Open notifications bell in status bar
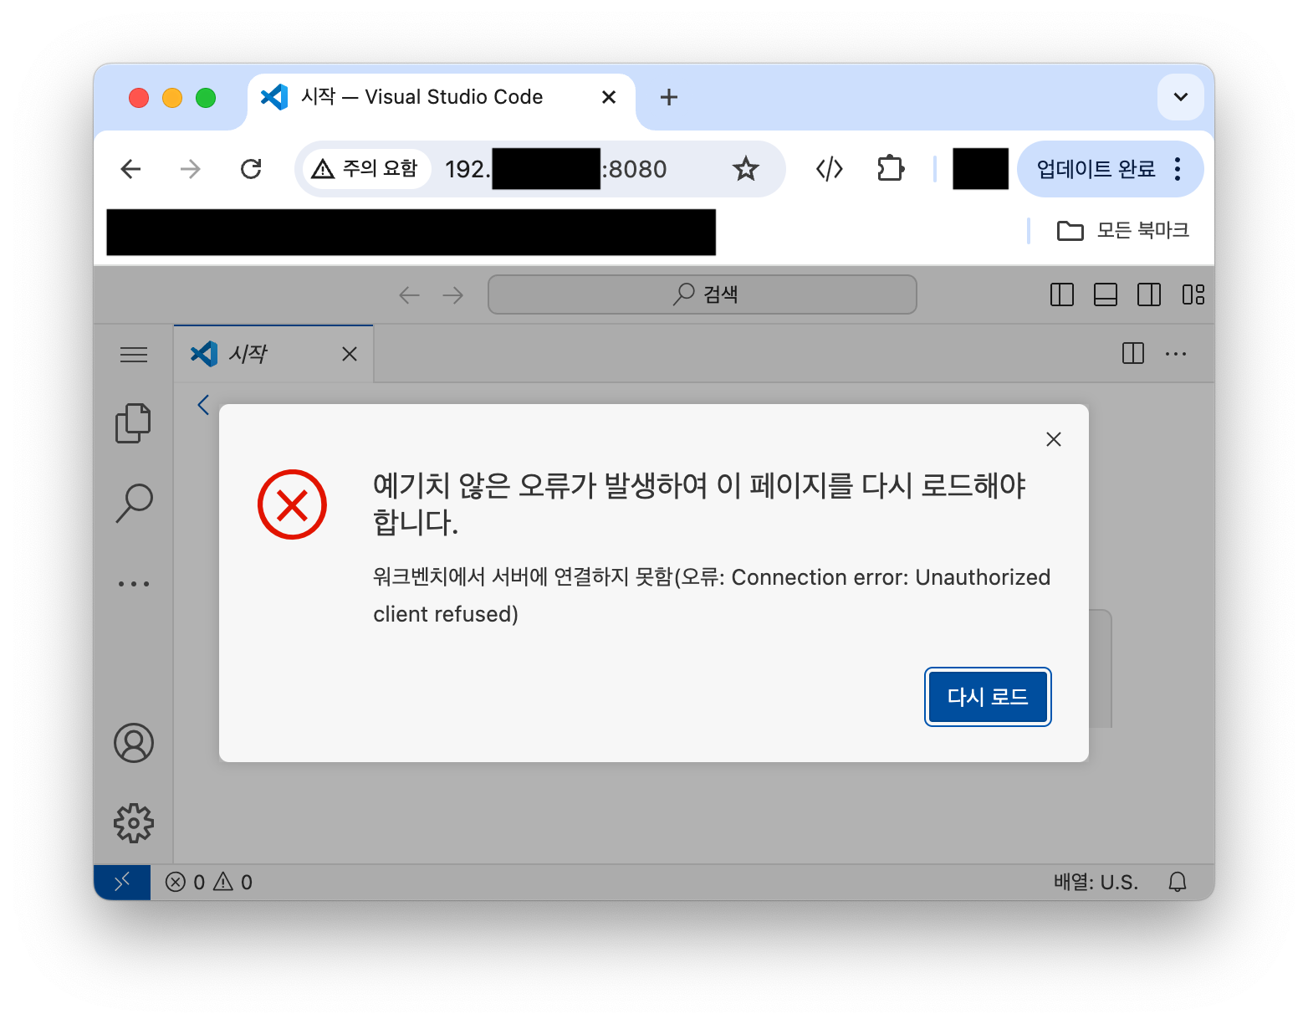The image size is (1308, 1024). point(1178,882)
